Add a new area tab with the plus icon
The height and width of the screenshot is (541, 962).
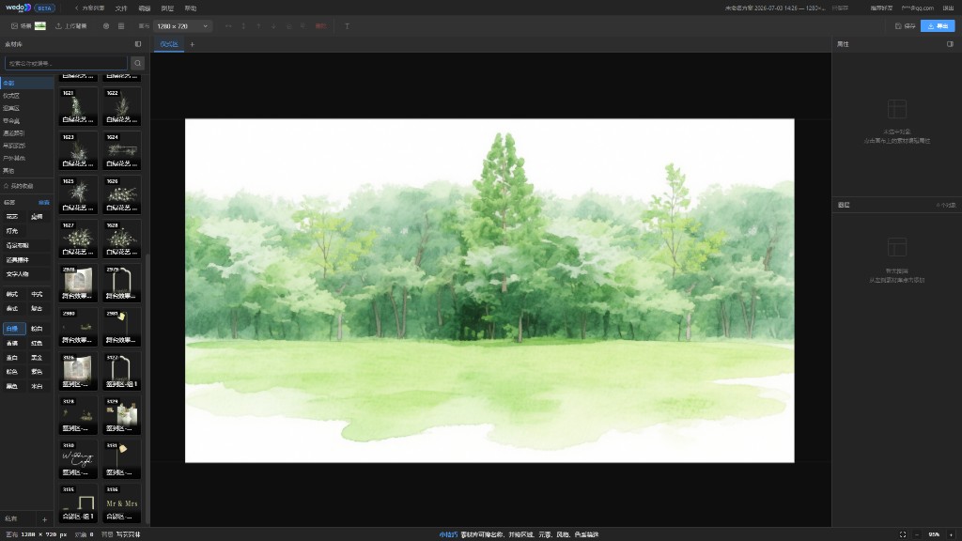coord(192,44)
